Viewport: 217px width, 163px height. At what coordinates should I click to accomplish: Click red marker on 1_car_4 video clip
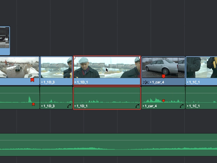coord(164,76)
